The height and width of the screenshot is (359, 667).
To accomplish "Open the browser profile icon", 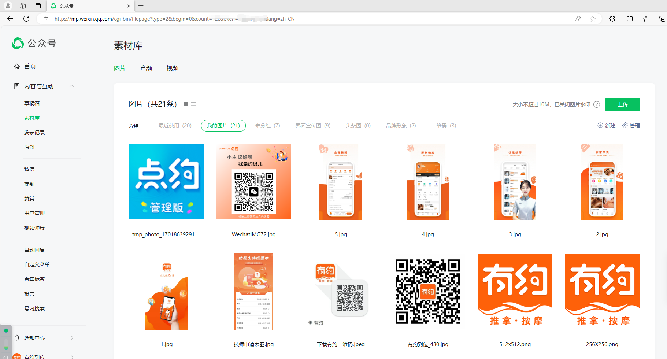I will click(8, 6).
